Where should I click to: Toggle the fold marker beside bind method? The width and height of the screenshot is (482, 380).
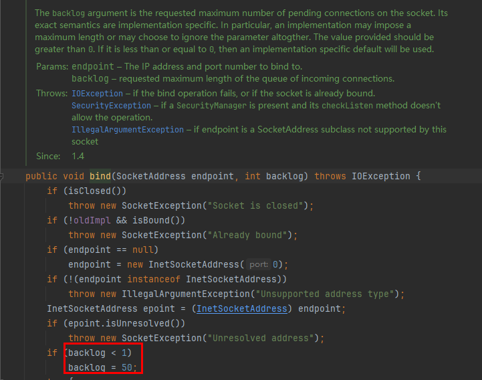1,177
